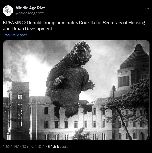Click the tall ruined tower in photo

pyautogui.click(x=19, y=109)
